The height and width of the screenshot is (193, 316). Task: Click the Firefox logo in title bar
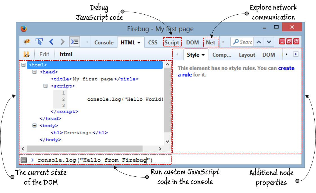click(24, 29)
